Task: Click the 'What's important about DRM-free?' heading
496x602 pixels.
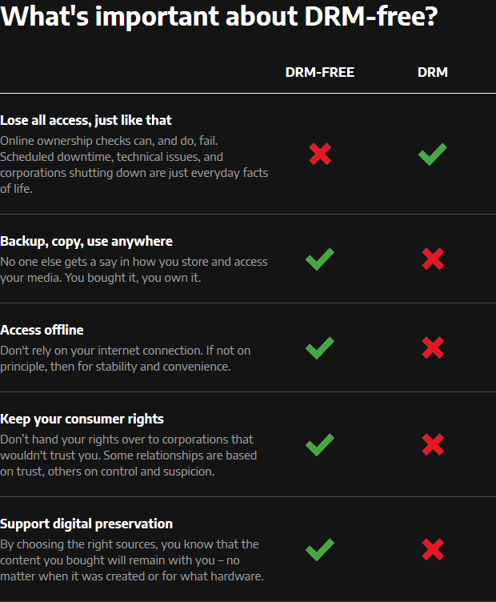Action: pos(219,16)
